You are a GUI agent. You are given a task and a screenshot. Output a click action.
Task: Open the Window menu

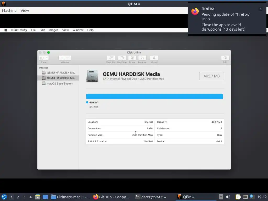tap(78, 30)
